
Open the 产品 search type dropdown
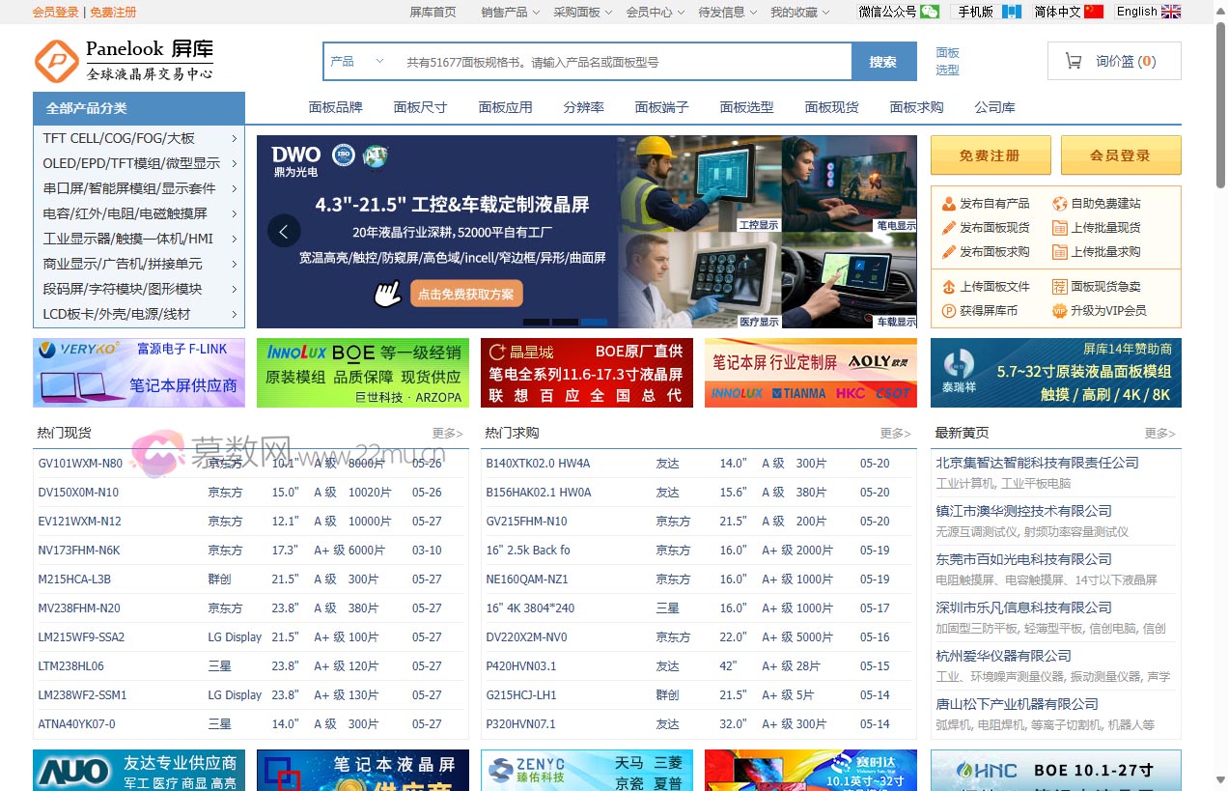(357, 62)
